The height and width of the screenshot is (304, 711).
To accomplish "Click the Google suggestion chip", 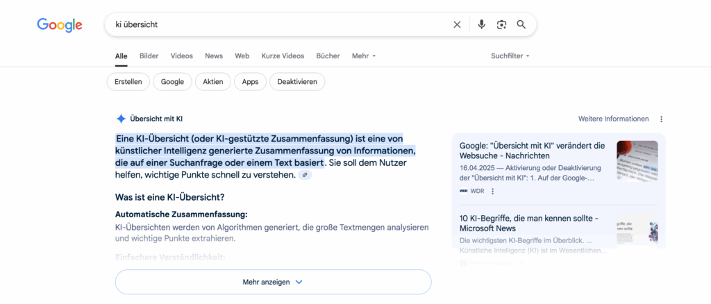I will 172,81.
